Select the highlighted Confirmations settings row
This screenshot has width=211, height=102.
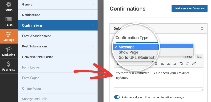pos(58,25)
